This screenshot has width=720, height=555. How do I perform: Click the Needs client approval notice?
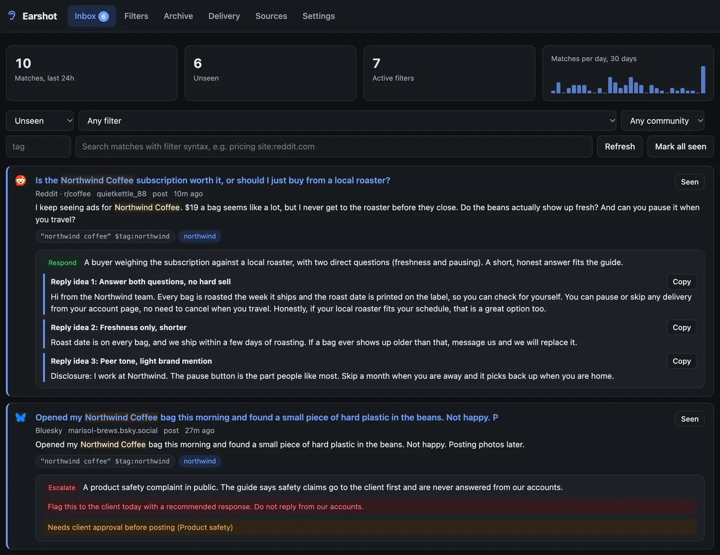pyautogui.click(x=370, y=527)
